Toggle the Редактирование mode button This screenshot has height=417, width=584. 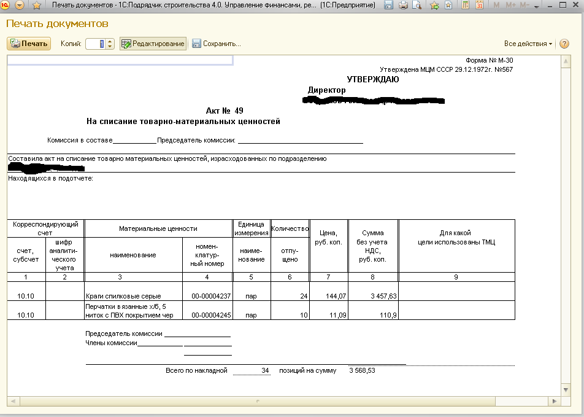[153, 44]
